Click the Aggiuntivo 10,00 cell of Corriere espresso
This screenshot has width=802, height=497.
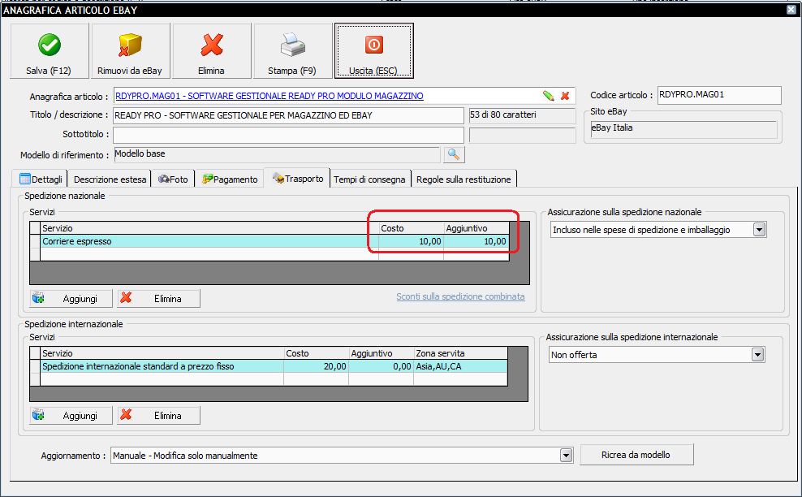point(476,241)
